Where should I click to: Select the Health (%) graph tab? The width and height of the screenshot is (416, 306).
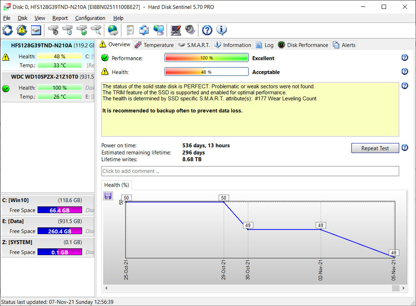[x=117, y=185]
